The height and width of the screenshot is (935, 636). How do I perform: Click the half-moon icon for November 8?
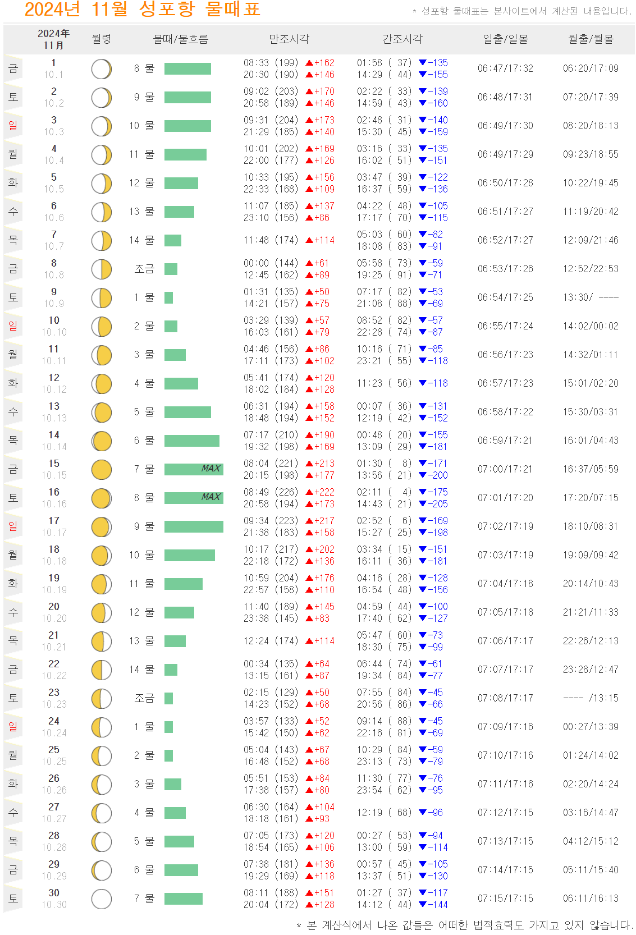click(102, 269)
